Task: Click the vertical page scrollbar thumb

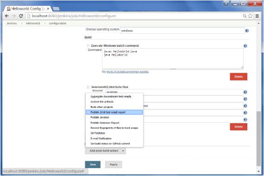Action: click(x=258, y=138)
